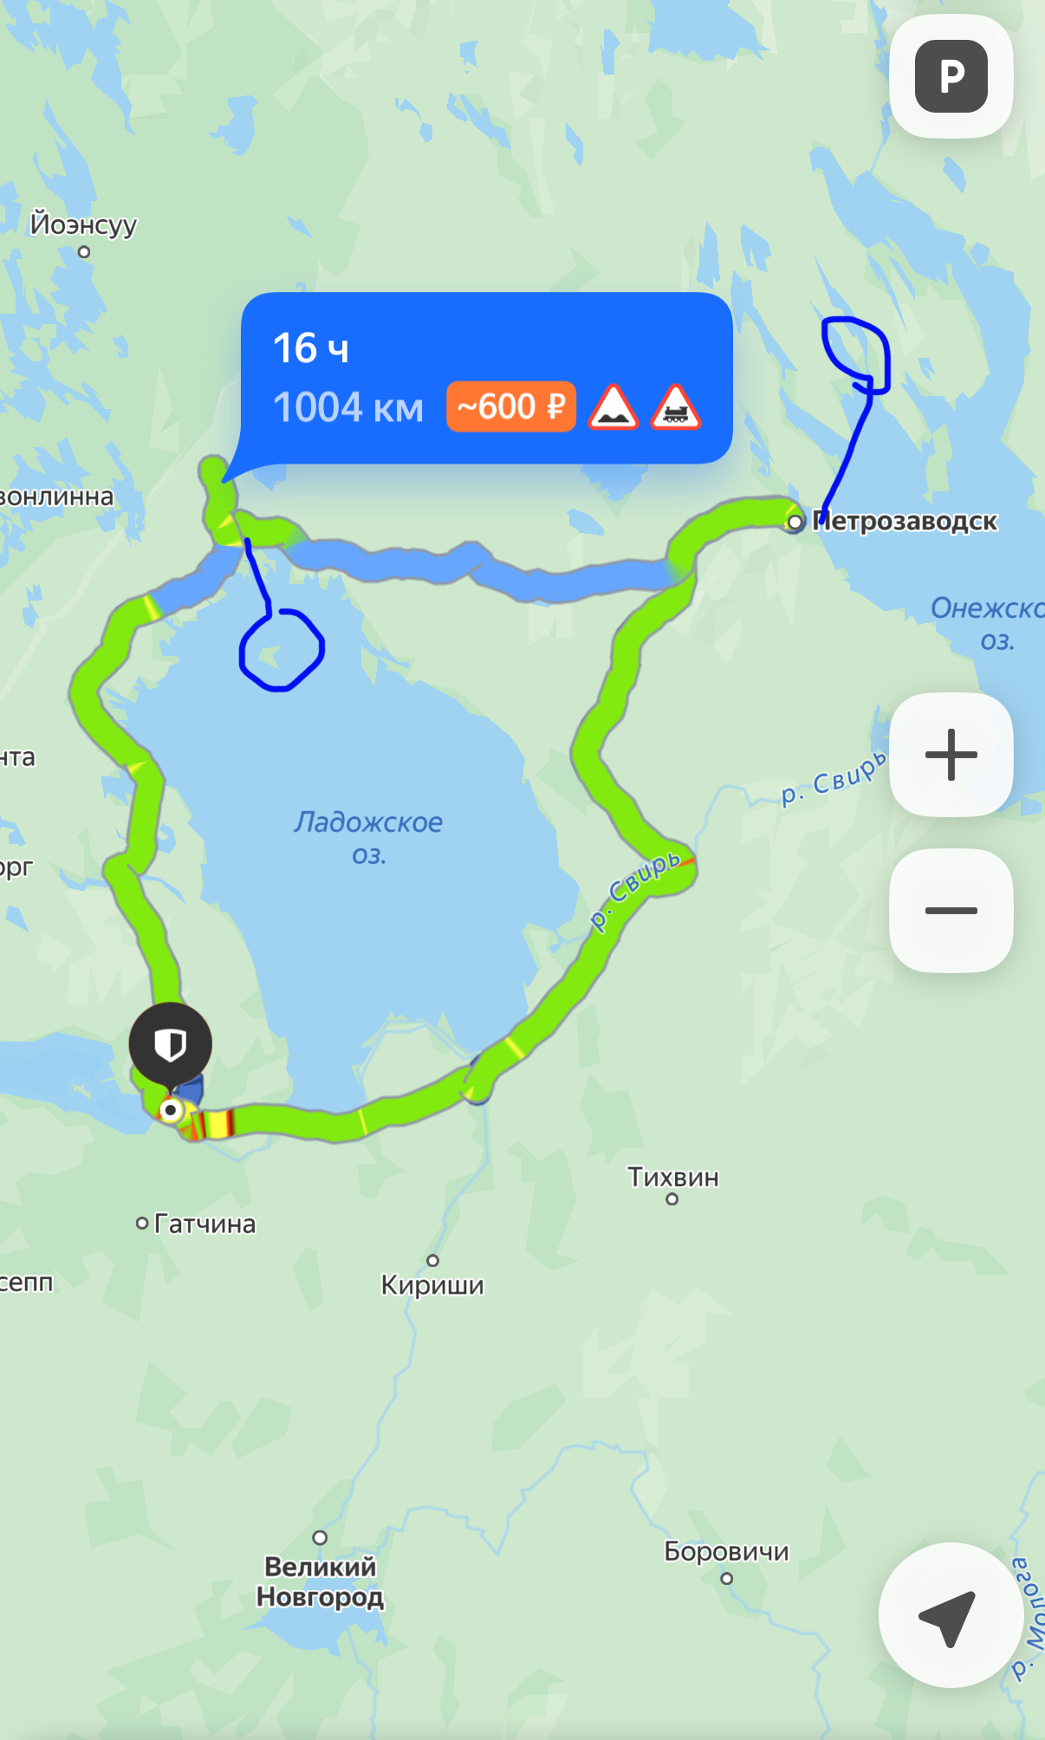Image resolution: width=1045 pixels, height=1740 pixels.
Task: Tap the Тихвин town label
Action: [x=673, y=1177]
